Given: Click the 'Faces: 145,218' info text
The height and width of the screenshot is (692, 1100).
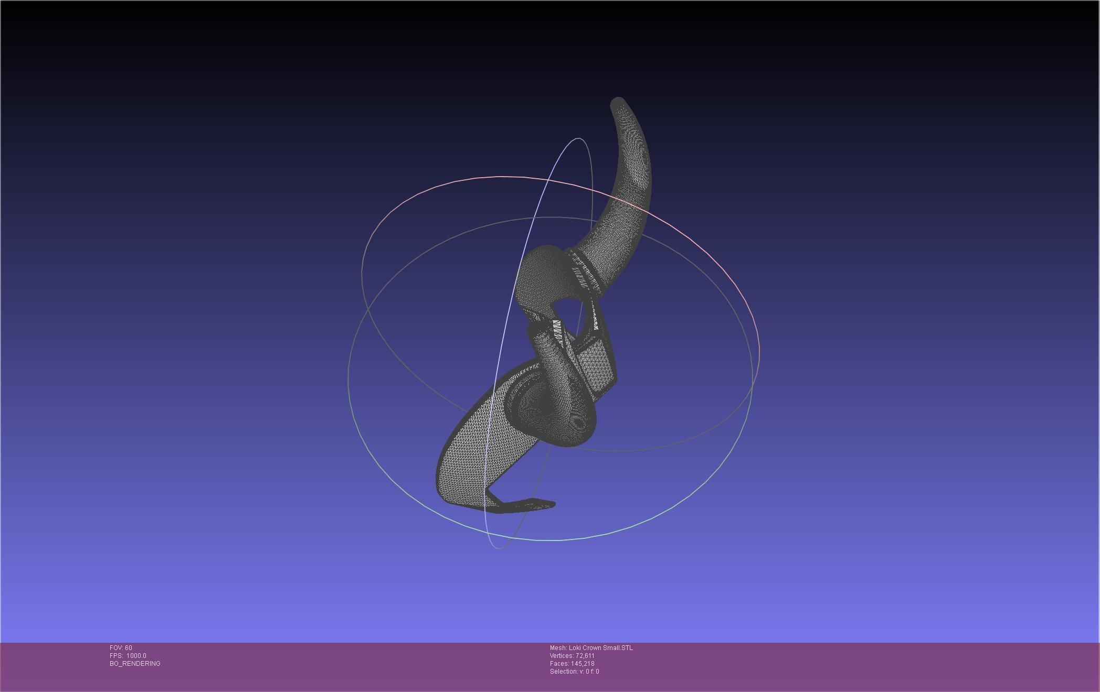Looking at the screenshot, I should coord(572,664).
